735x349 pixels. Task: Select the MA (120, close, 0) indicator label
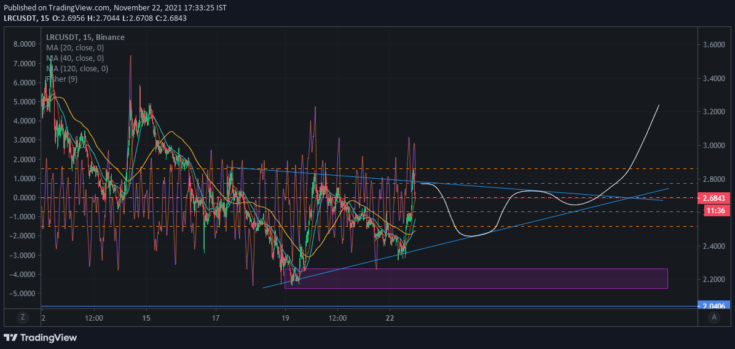[77, 69]
